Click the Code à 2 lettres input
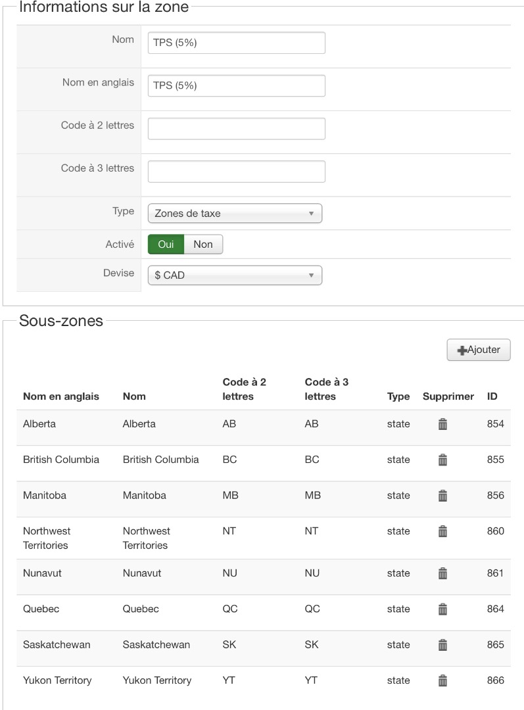The width and height of the screenshot is (524, 710). 236,129
